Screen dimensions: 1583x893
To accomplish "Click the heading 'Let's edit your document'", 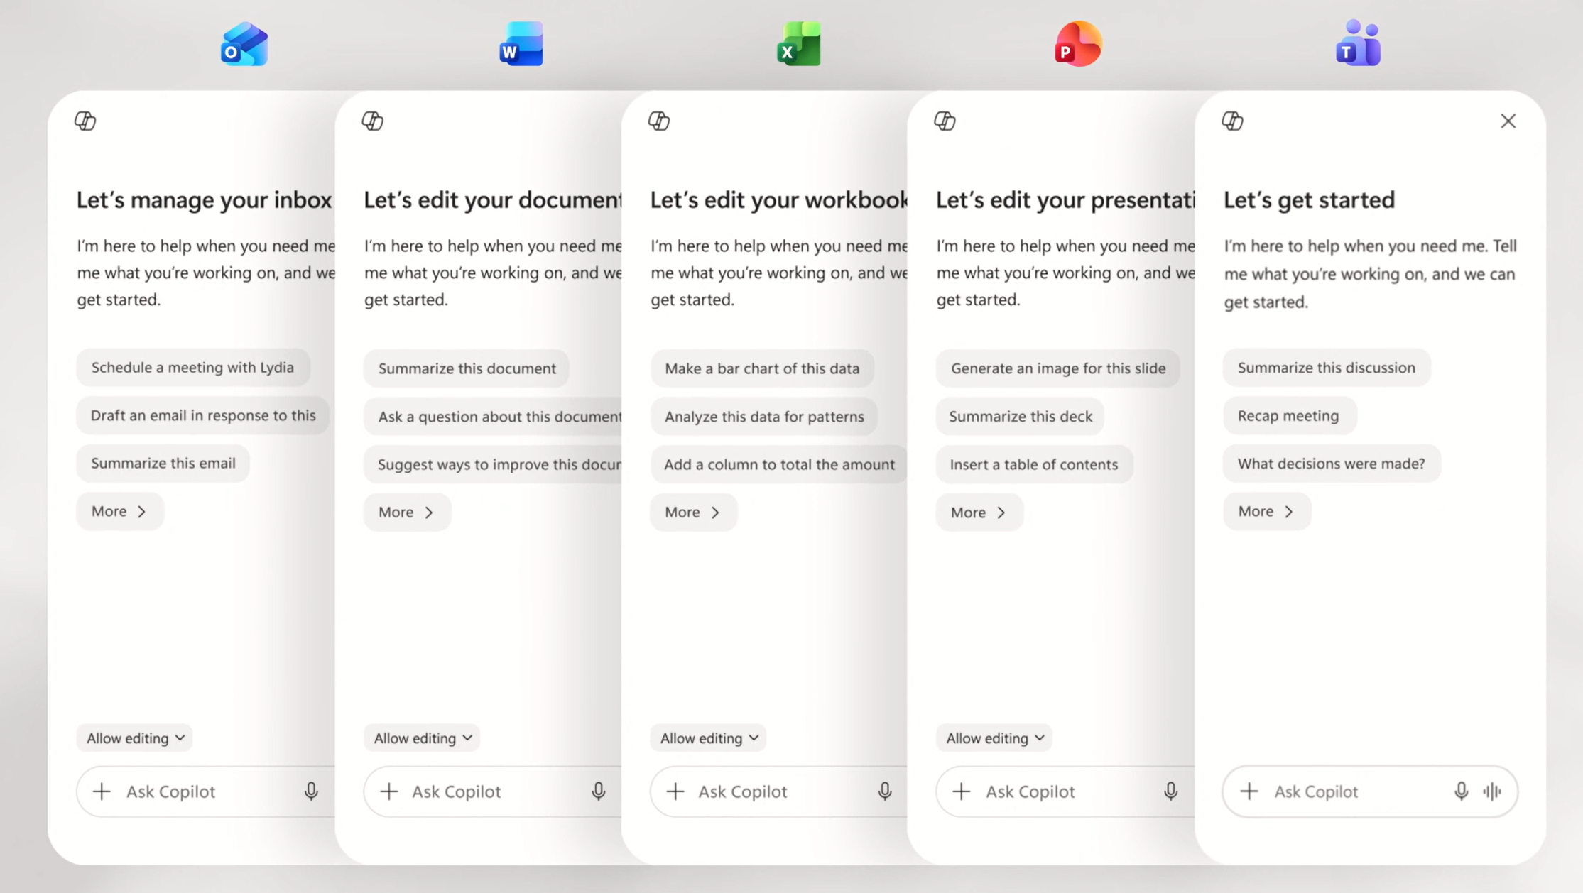I will [x=493, y=200].
